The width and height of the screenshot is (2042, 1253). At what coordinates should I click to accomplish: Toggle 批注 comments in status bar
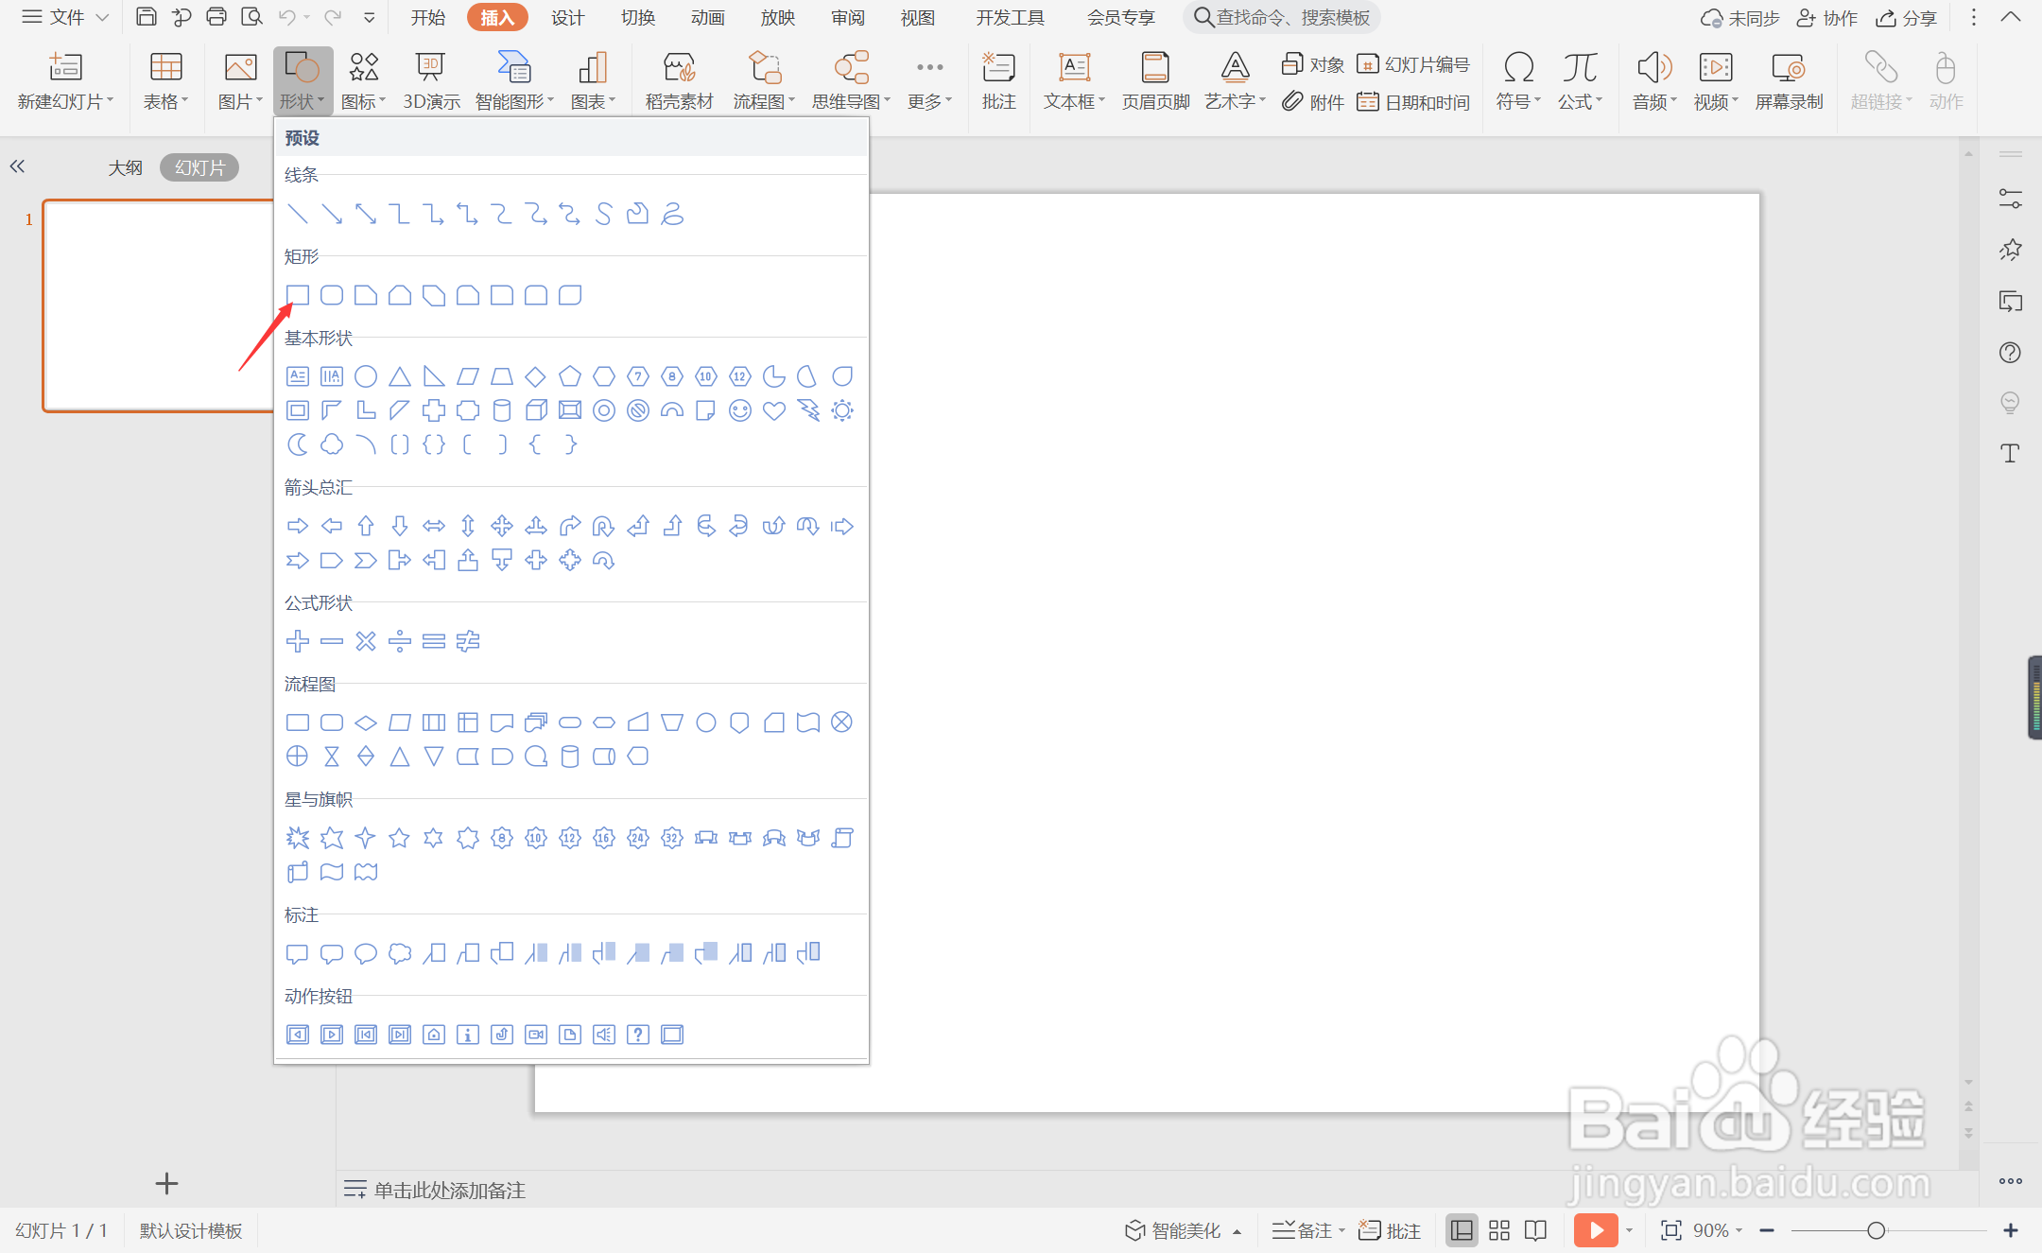click(x=1390, y=1230)
